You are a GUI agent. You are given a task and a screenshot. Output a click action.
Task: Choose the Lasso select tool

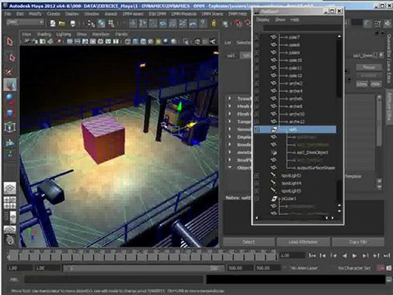click(11, 57)
